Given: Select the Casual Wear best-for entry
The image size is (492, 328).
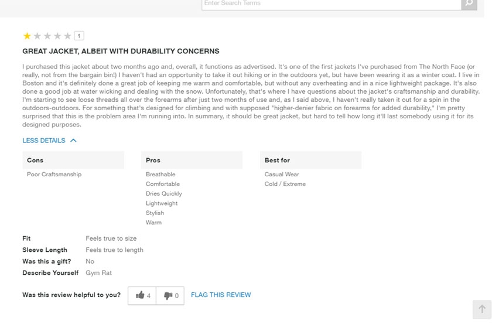Looking at the screenshot, I should coord(282,175).
